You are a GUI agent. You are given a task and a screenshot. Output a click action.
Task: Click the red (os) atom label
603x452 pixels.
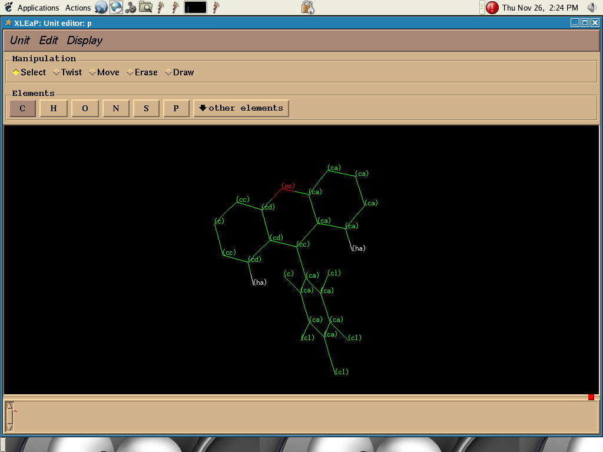point(287,187)
